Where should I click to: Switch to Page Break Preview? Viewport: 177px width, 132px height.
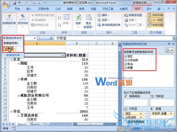128,128
